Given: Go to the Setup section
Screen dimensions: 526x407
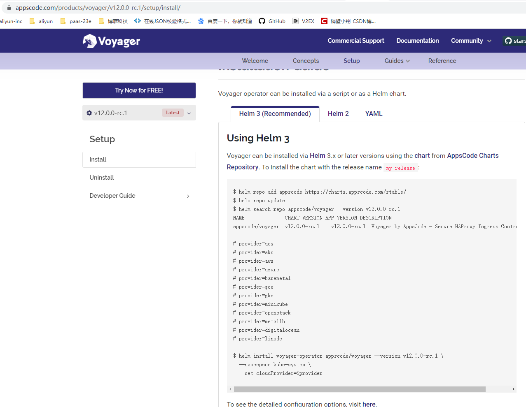Looking at the screenshot, I should [352, 61].
